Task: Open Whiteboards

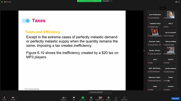Action: [x=124, y=98]
